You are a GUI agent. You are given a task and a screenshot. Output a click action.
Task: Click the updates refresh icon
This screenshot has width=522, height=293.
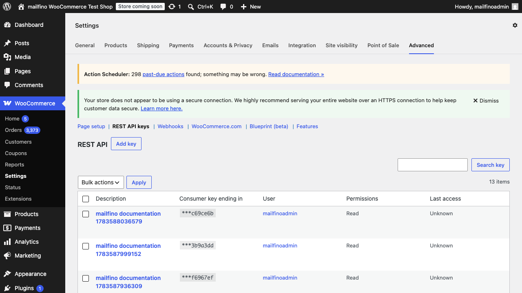click(172, 7)
